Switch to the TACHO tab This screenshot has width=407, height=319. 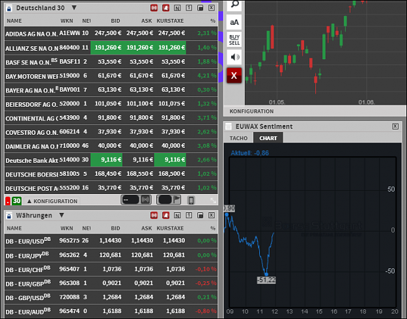coord(238,138)
